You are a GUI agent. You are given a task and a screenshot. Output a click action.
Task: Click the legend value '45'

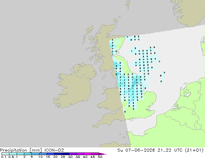pos(92,157)
